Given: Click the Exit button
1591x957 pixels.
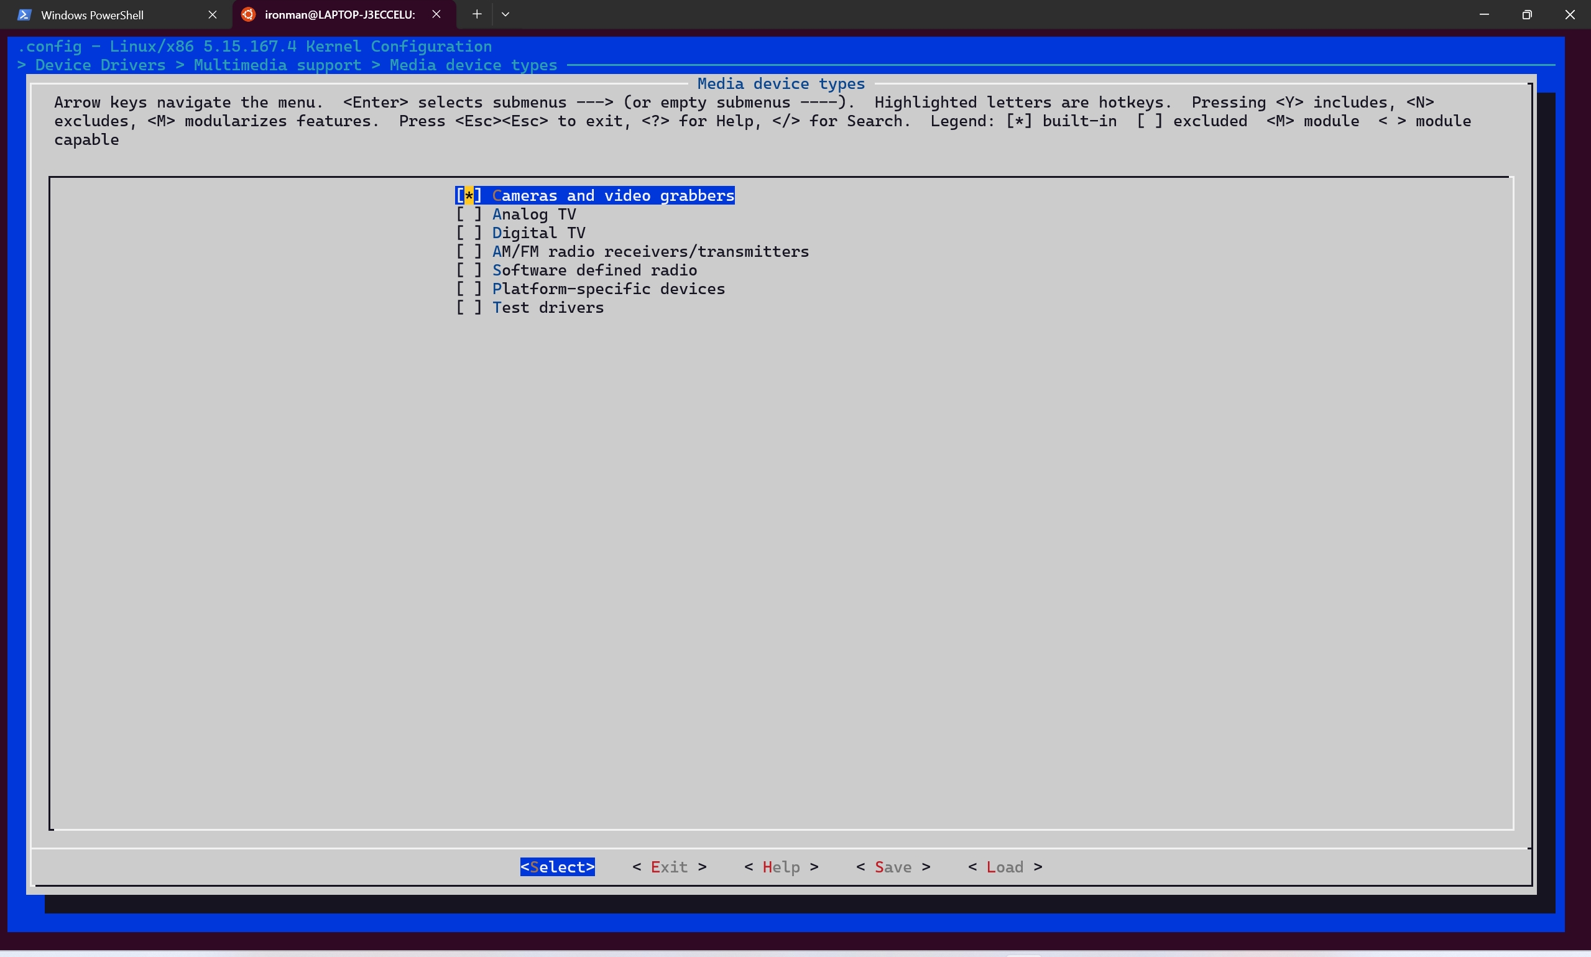Looking at the screenshot, I should pos(669,867).
